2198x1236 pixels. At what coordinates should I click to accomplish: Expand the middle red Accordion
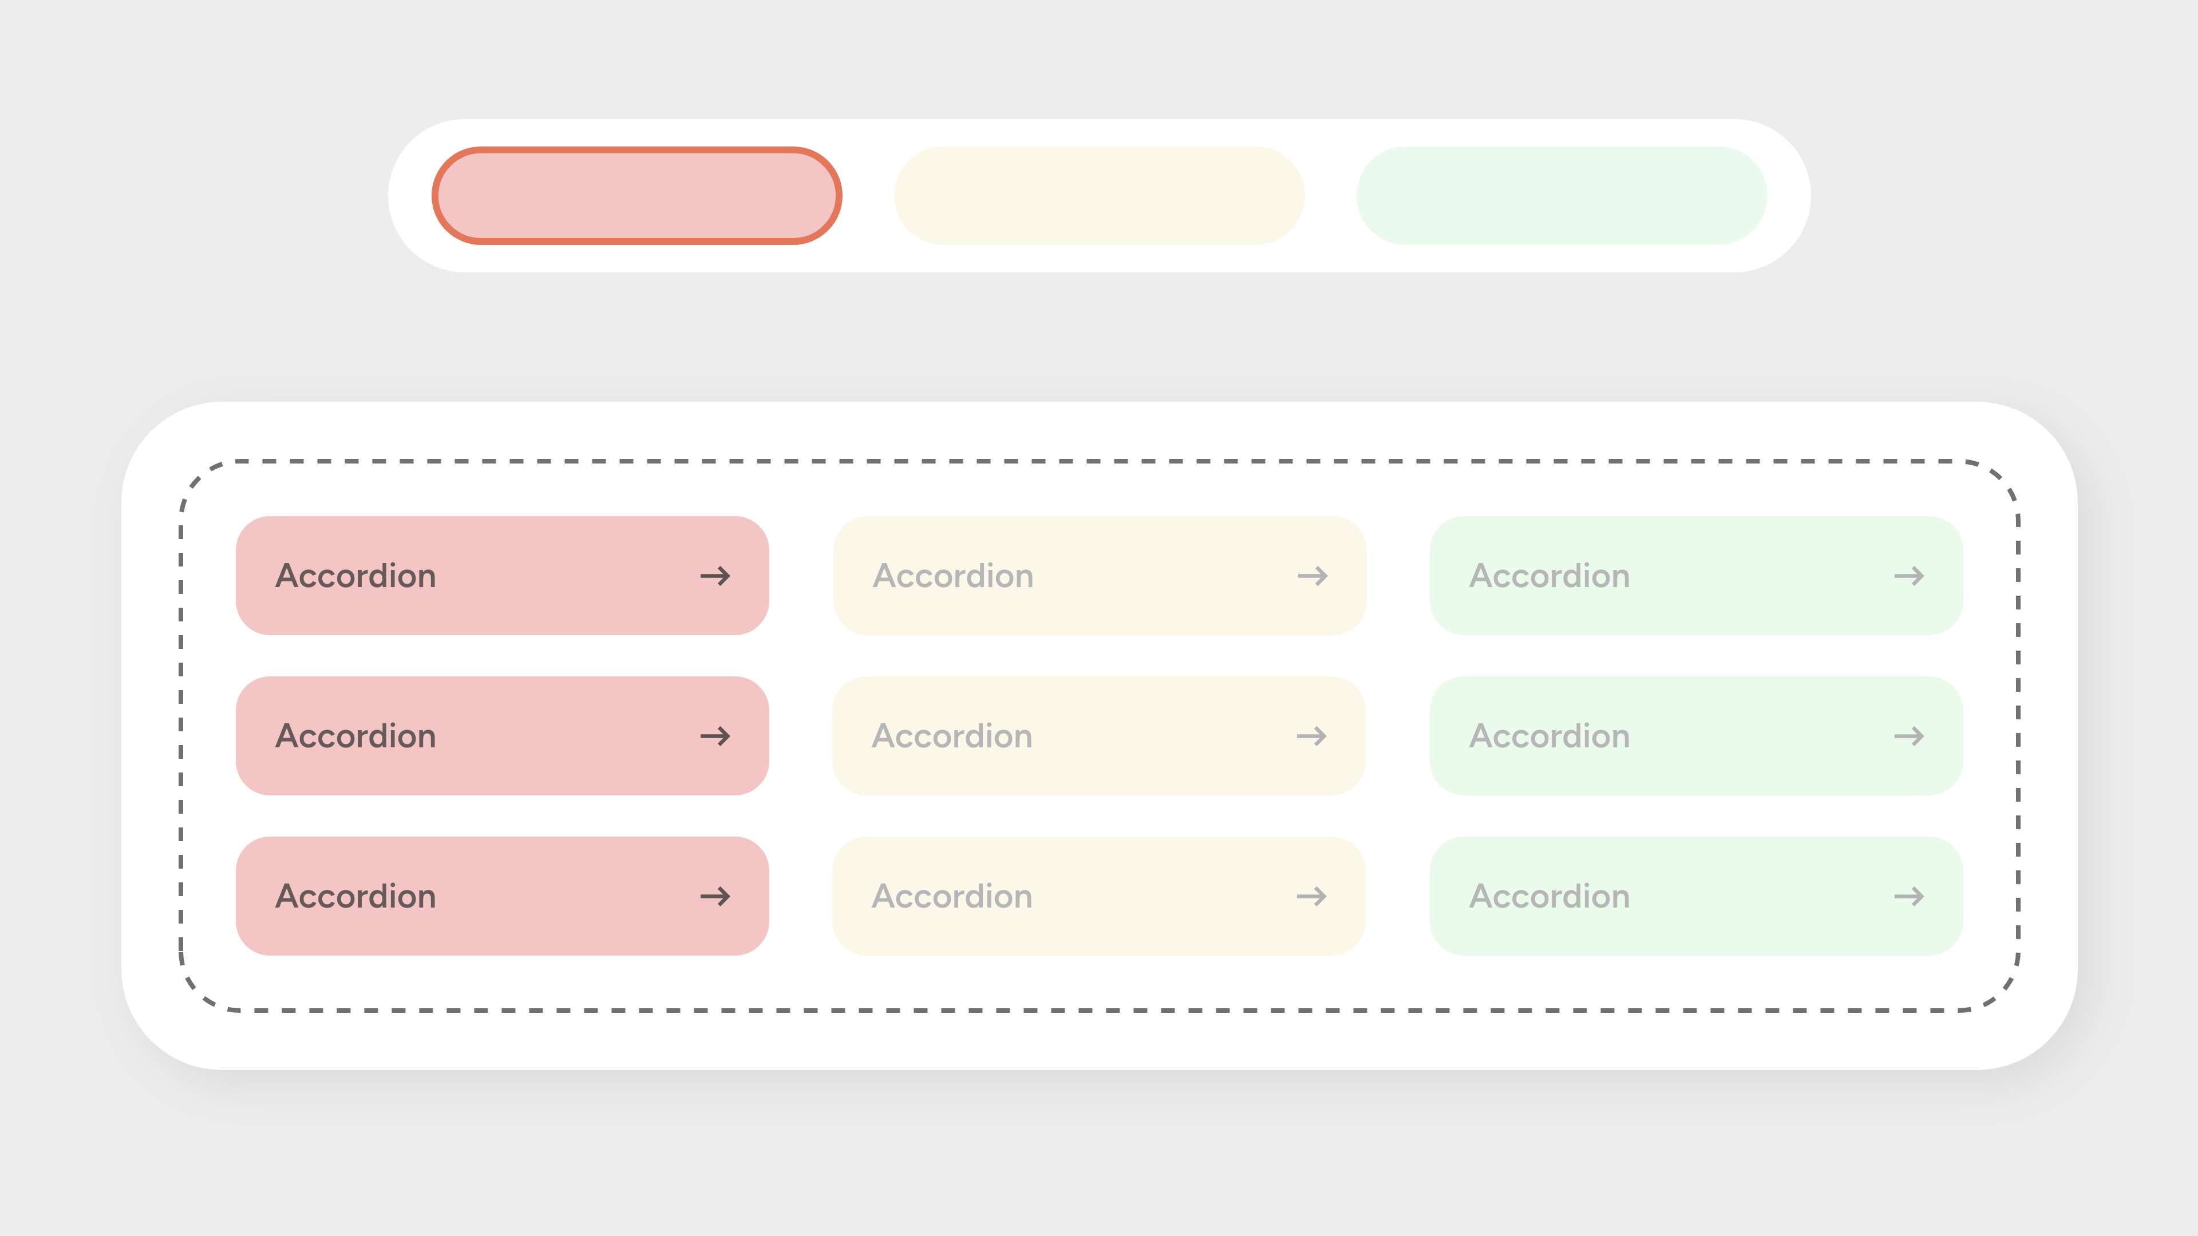502,736
